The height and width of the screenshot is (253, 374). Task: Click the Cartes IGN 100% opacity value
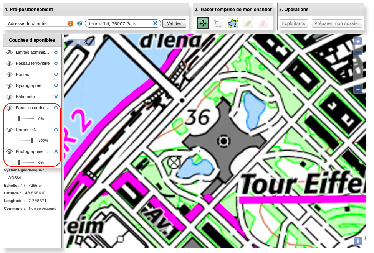point(43,141)
